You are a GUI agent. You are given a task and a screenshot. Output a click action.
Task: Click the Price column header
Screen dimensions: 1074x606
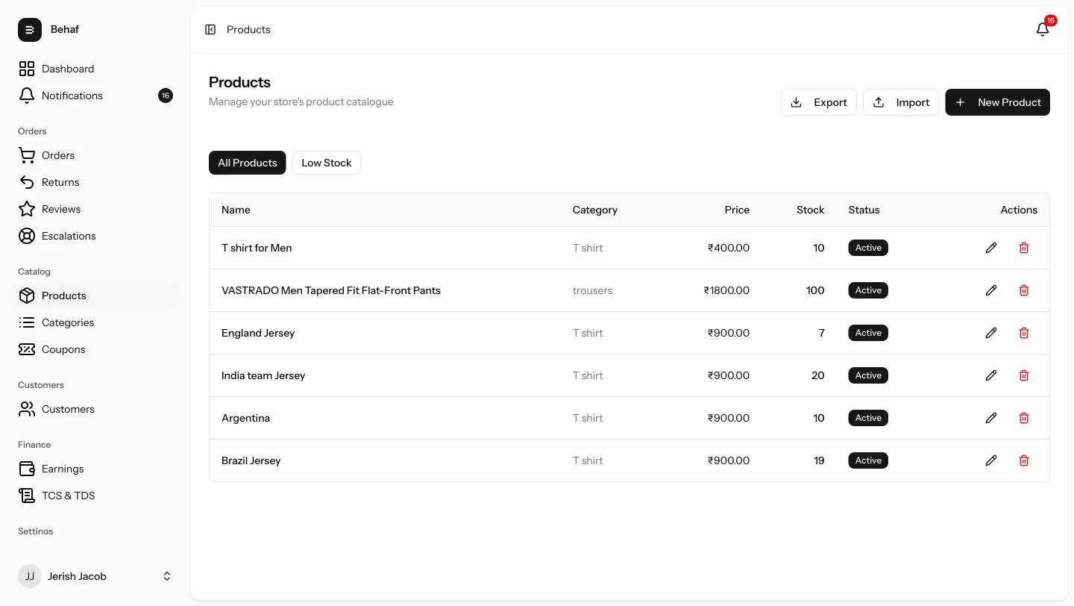tap(737, 210)
